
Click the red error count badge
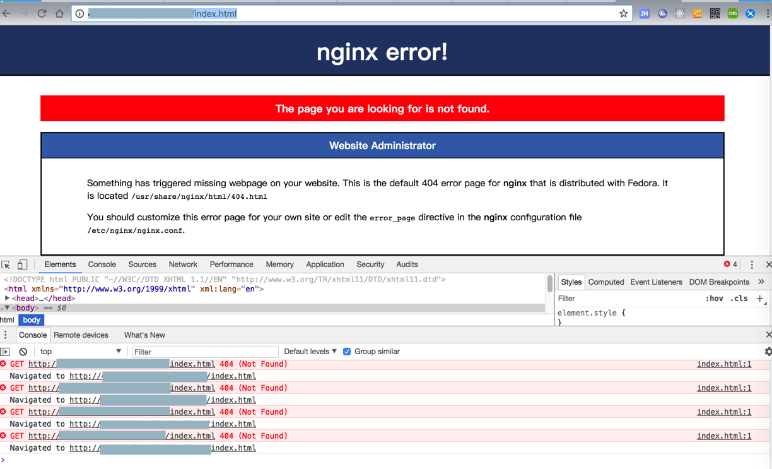tap(731, 264)
